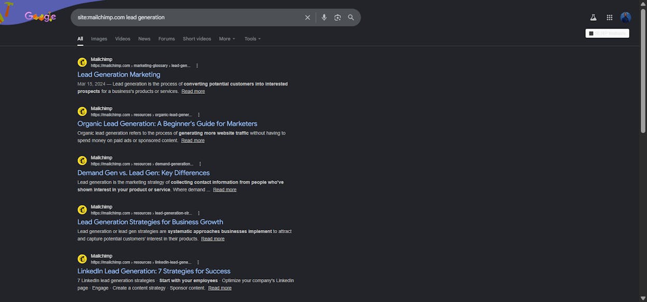Switch to the Forums tab
This screenshot has width=647, height=302.
click(x=166, y=39)
